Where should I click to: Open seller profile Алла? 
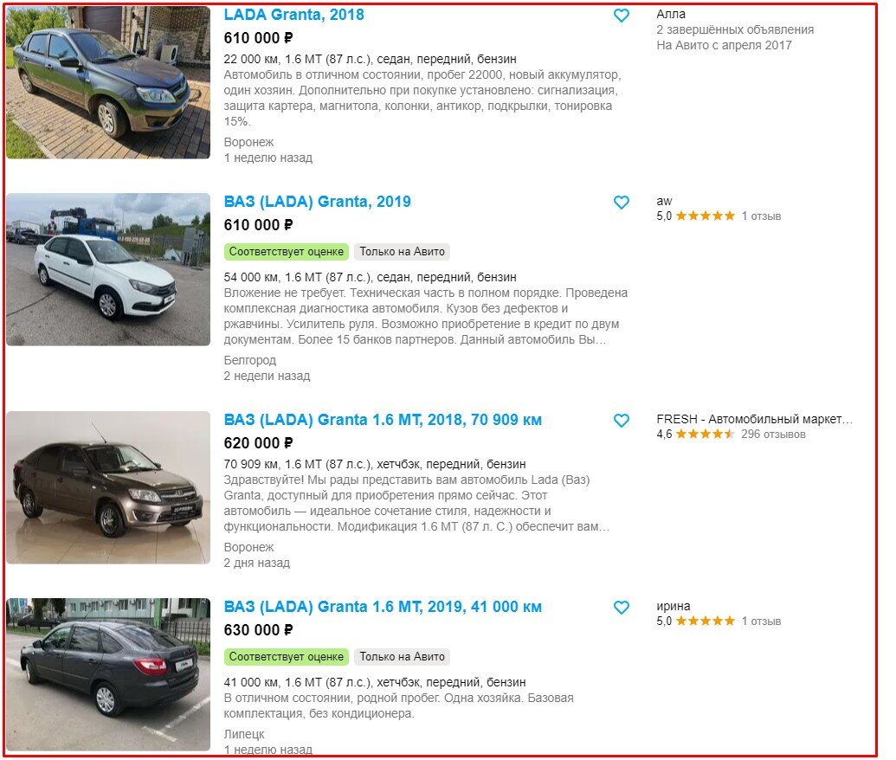[671, 15]
